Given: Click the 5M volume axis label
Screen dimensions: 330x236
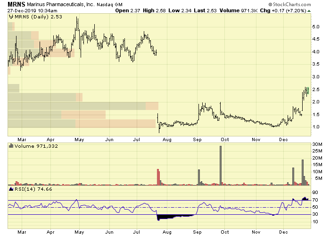Looking at the screenshot, I should (319, 178).
